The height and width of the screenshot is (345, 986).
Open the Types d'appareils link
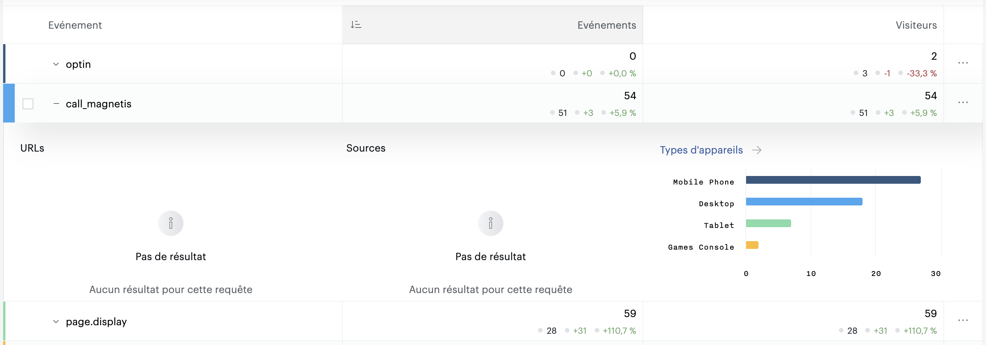(x=701, y=150)
